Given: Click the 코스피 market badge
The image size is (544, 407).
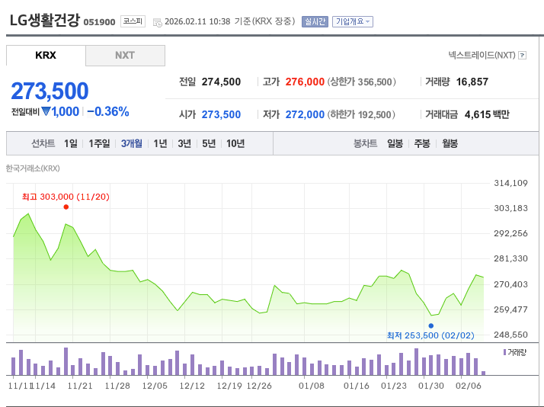Looking at the screenshot, I should click(133, 21).
